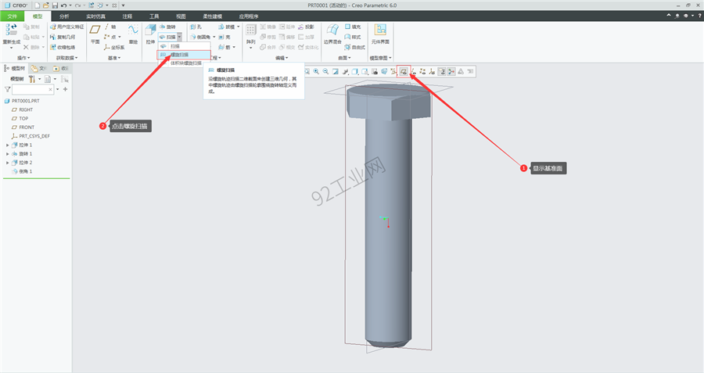Toggle the datum plane display button

[404, 71]
